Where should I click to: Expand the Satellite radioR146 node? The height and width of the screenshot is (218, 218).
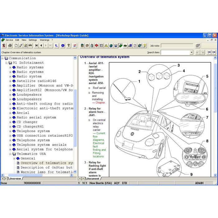coord(10,81)
